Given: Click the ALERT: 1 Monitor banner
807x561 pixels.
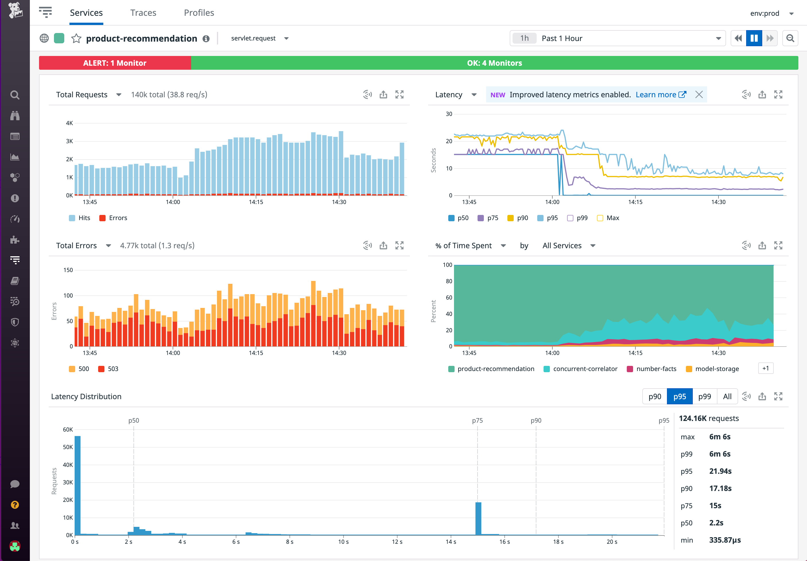Looking at the screenshot, I should pos(115,63).
